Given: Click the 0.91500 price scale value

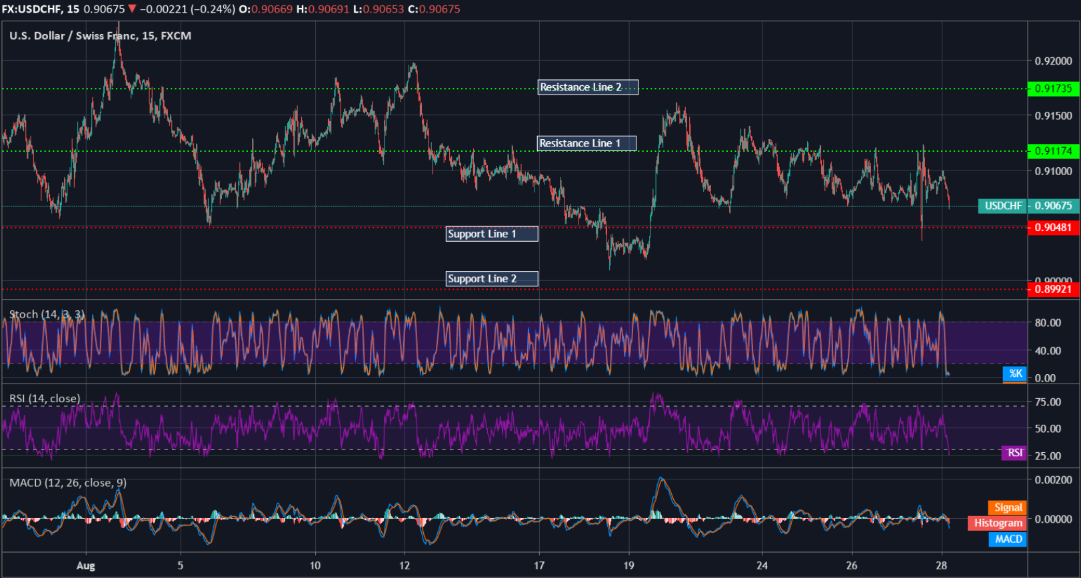Looking at the screenshot, I should pyautogui.click(x=1053, y=116).
